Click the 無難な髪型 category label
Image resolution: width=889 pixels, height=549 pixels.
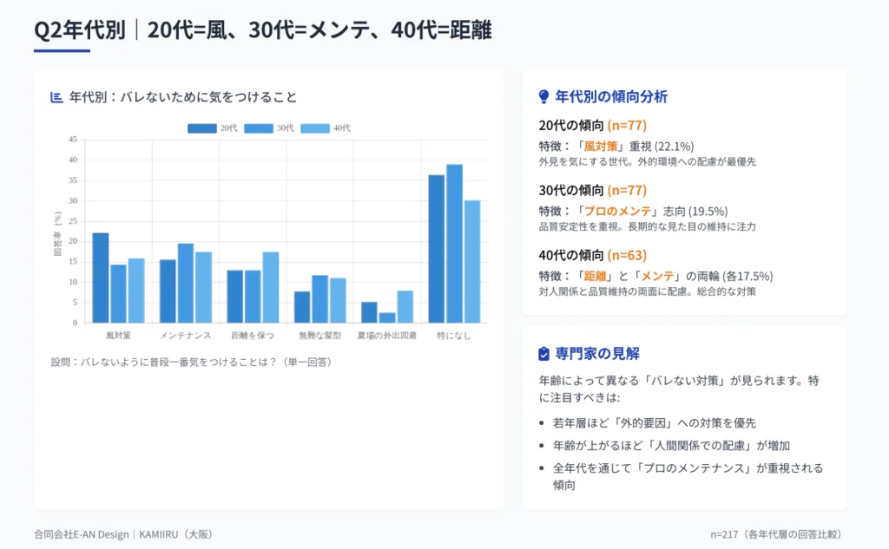point(319,335)
